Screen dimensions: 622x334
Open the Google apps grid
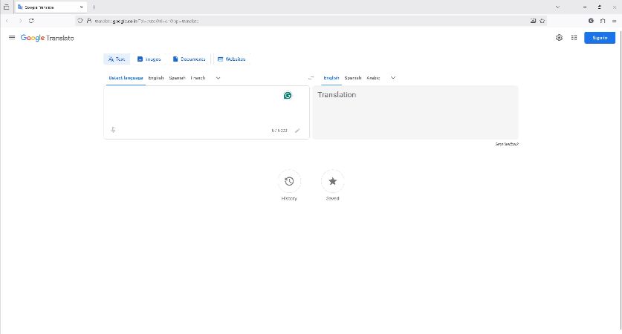[x=574, y=38]
